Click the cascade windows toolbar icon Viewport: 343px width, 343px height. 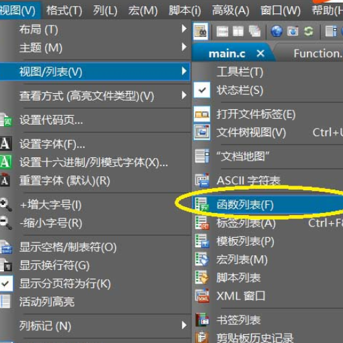click(254, 31)
